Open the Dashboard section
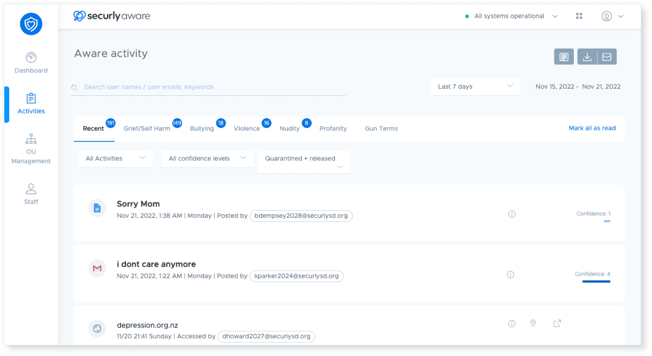 (x=31, y=63)
